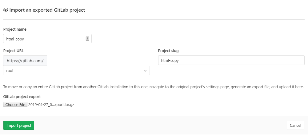Click the green Import project button
The height and width of the screenshot is (136, 308).
[x=19, y=126]
